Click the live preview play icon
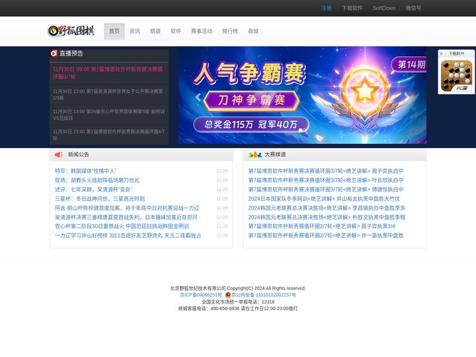The image size is (476, 357). pos(54,54)
